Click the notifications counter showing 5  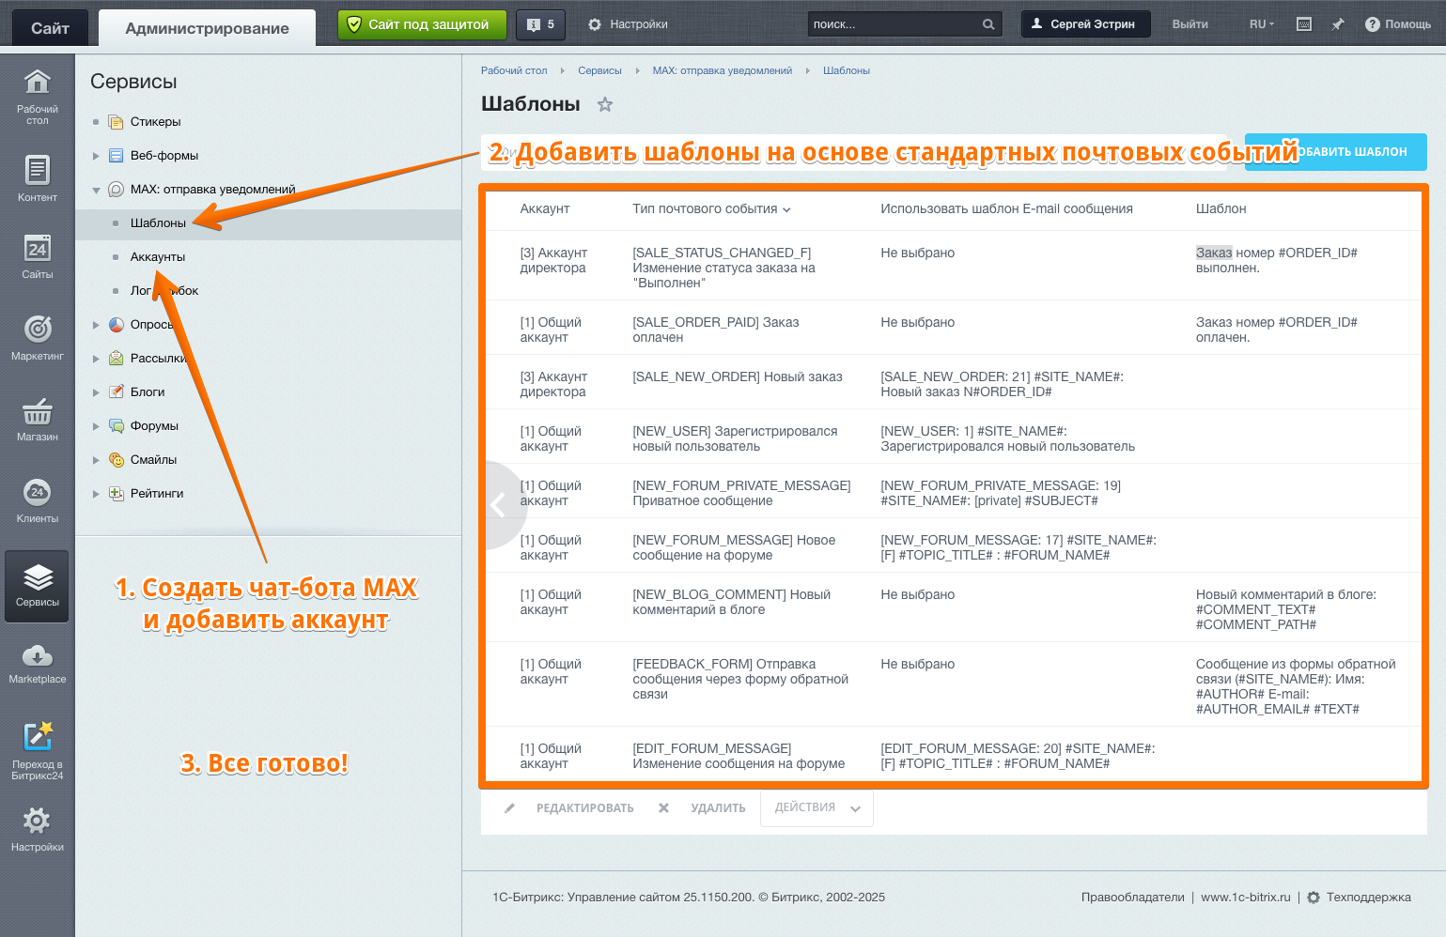point(540,23)
